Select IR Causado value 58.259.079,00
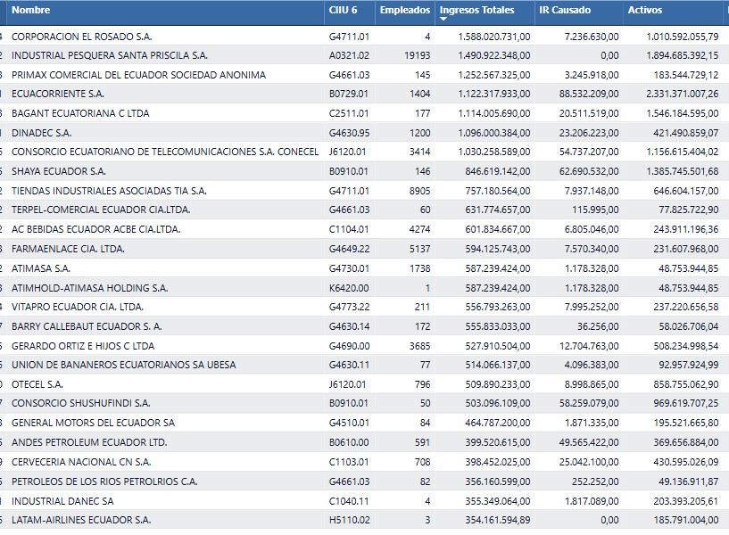Viewport: 729px width, 535px height. tap(589, 403)
